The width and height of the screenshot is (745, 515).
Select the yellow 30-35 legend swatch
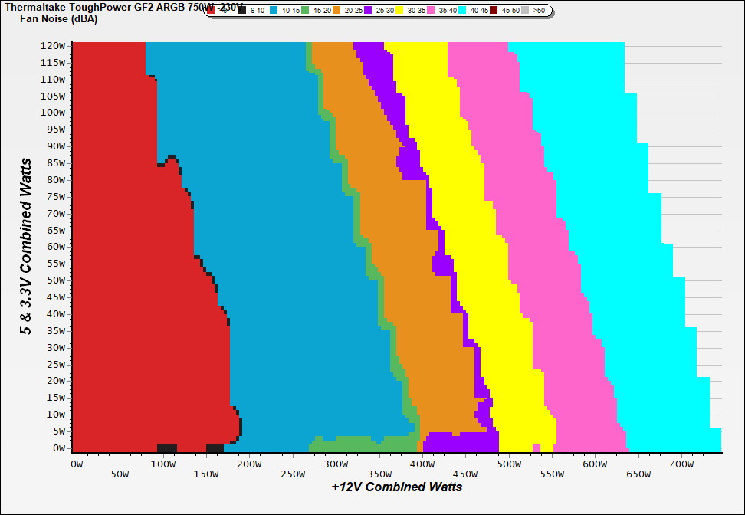400,11
